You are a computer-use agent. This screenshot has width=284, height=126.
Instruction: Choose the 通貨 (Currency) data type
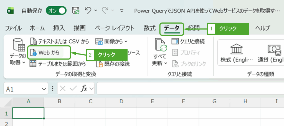click(x=273, y=53)
